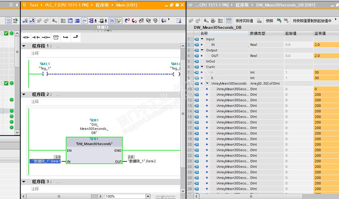Show more Main toolbar items arrow

(x=169, y=20)
